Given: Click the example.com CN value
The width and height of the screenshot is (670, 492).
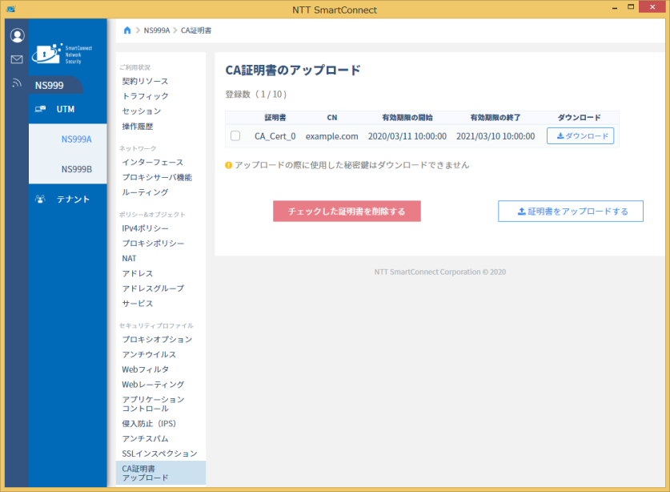Looking at the screenshot, I should point(332,136).
